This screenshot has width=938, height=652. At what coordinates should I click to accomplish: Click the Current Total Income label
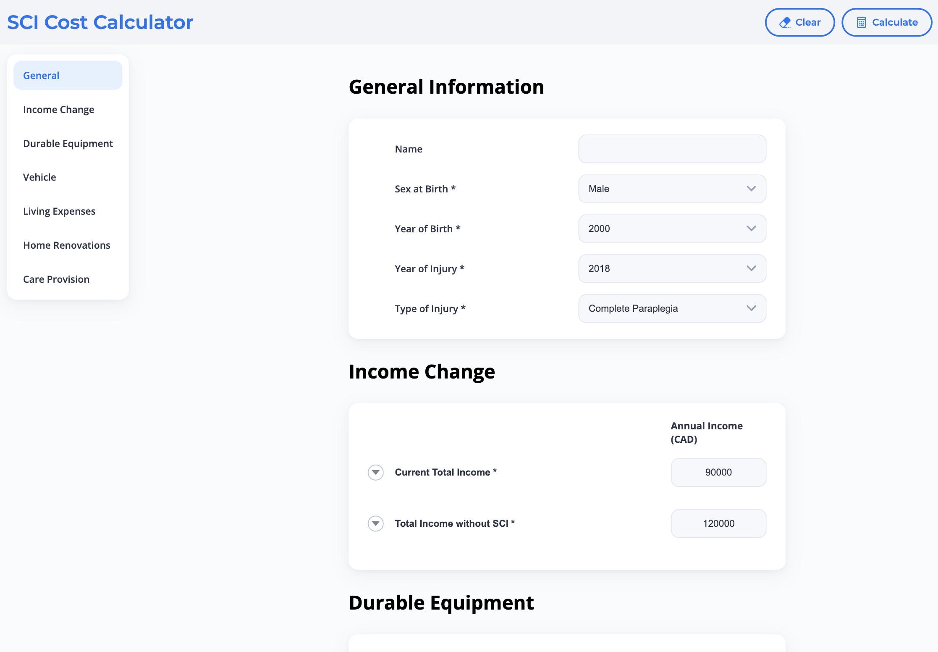[445, 472]
